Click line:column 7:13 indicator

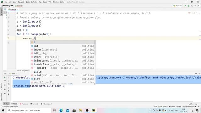coord(155,106)
